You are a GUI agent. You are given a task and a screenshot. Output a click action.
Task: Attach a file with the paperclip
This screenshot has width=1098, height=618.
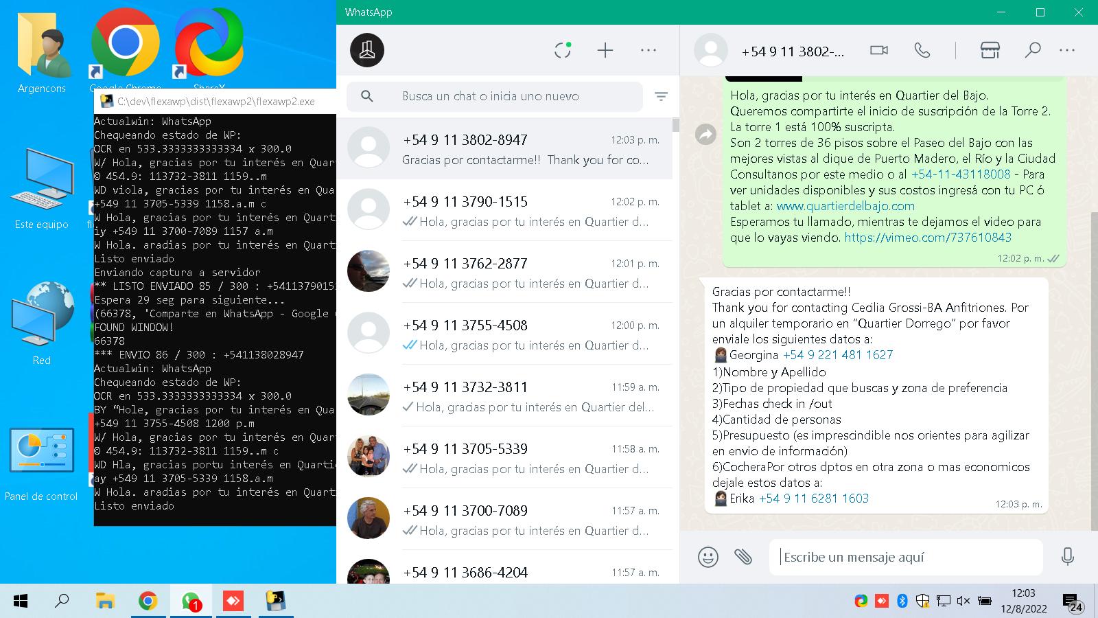pos(743,557)
